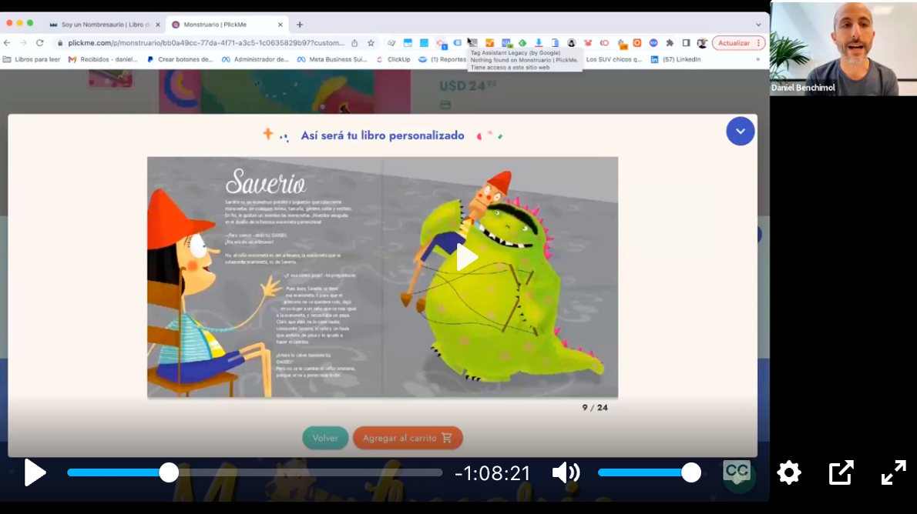Click the Daniel Benchimol name label

pyautogui.click(x=803, y=88)
